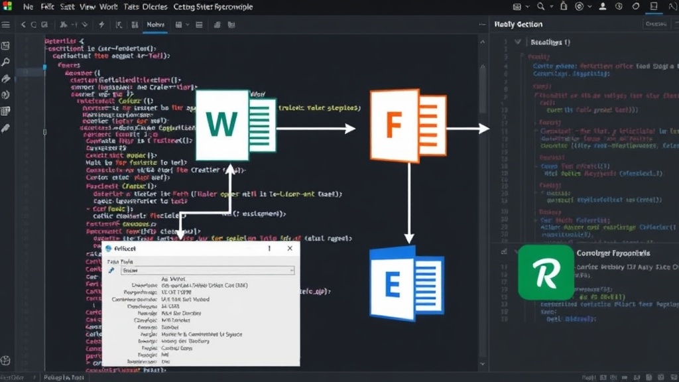Click the user account profile icon
This screenshot has height=382, width=679.
tap(602, 7)
